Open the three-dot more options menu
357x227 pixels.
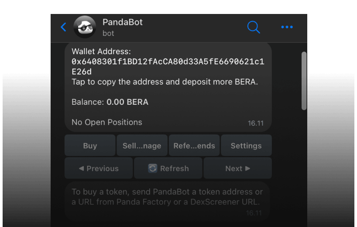point(287,27)
